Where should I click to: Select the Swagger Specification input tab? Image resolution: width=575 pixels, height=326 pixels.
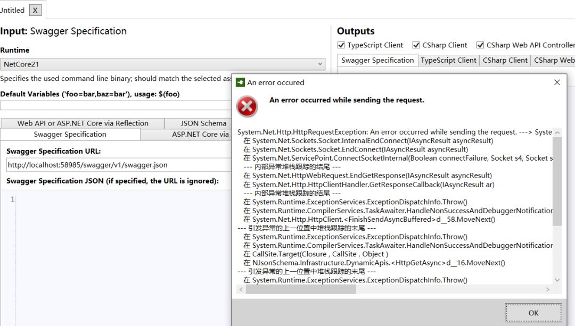point(70,135)
